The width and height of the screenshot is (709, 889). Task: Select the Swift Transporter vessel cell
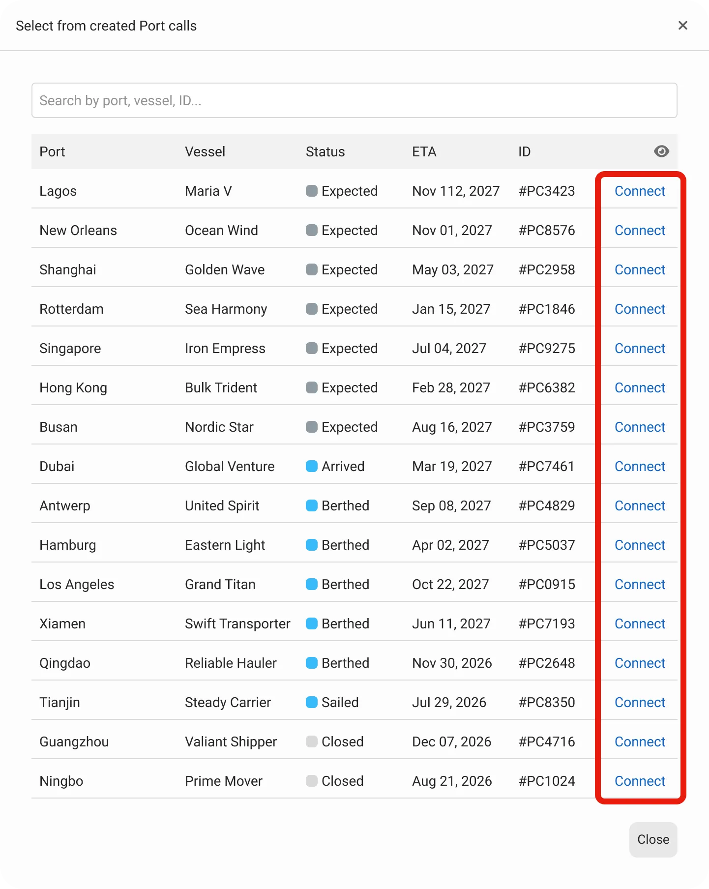237,623
